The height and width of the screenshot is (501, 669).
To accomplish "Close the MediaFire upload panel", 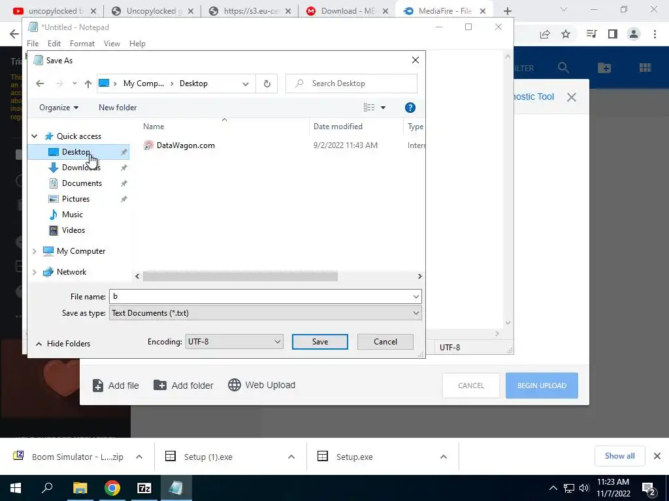I will (572, 97).
